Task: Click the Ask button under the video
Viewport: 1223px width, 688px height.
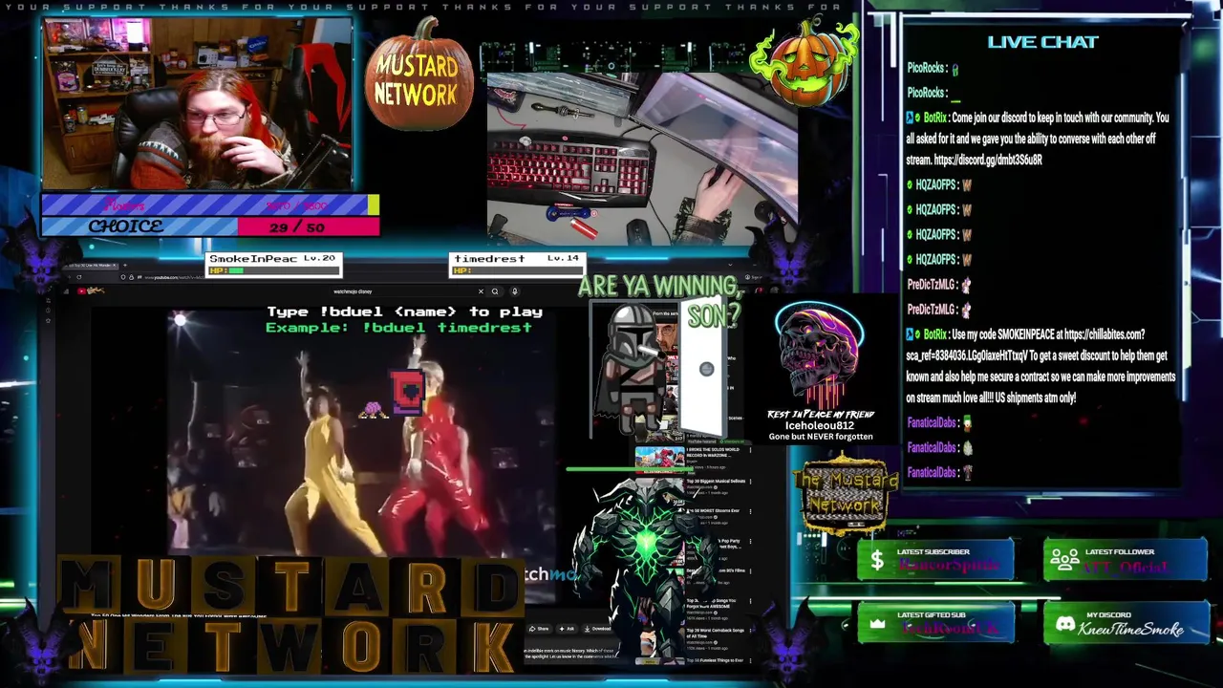Action: [567, 629]
